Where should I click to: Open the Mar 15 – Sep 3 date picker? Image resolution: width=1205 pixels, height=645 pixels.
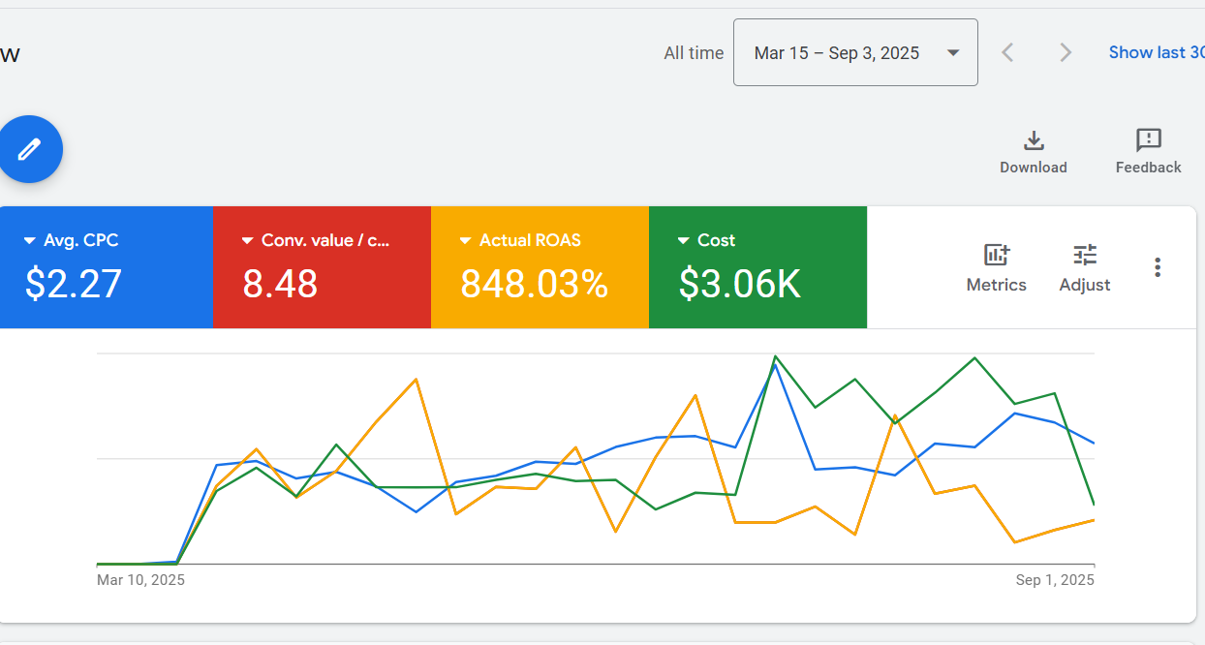855,52
